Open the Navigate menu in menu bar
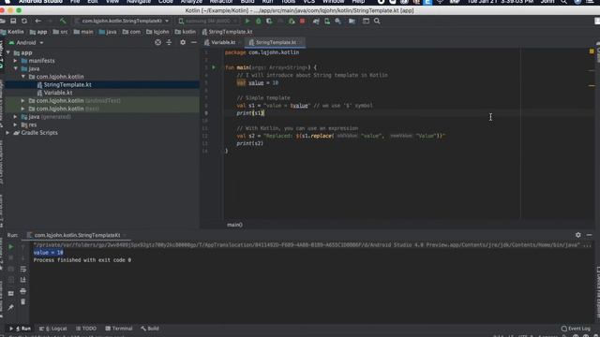The height and width of the screenshot is (337, 600). point(139,2)
